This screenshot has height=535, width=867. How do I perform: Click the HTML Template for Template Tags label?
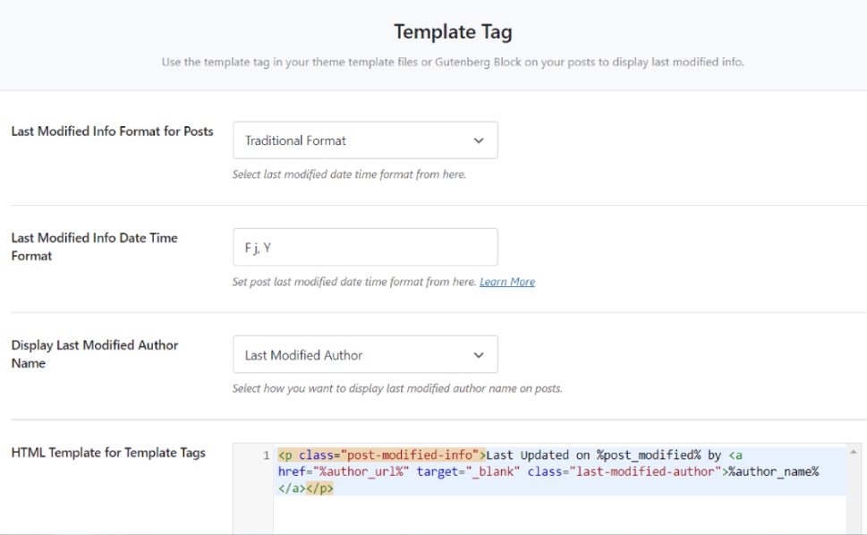[108, 453]
